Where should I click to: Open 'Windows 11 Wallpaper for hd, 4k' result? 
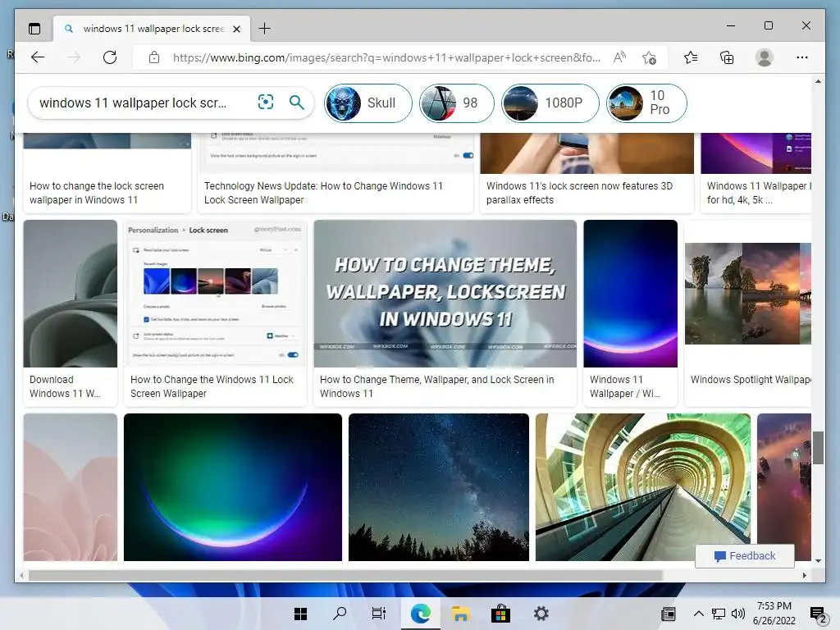click(x=759, y=193)
